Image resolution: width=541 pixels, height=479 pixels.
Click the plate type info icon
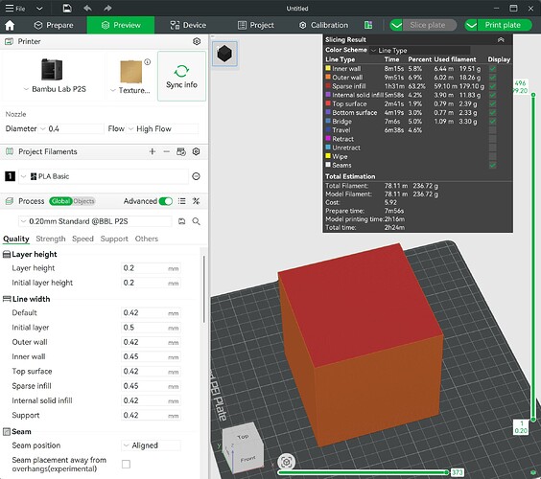click(148, 62)
